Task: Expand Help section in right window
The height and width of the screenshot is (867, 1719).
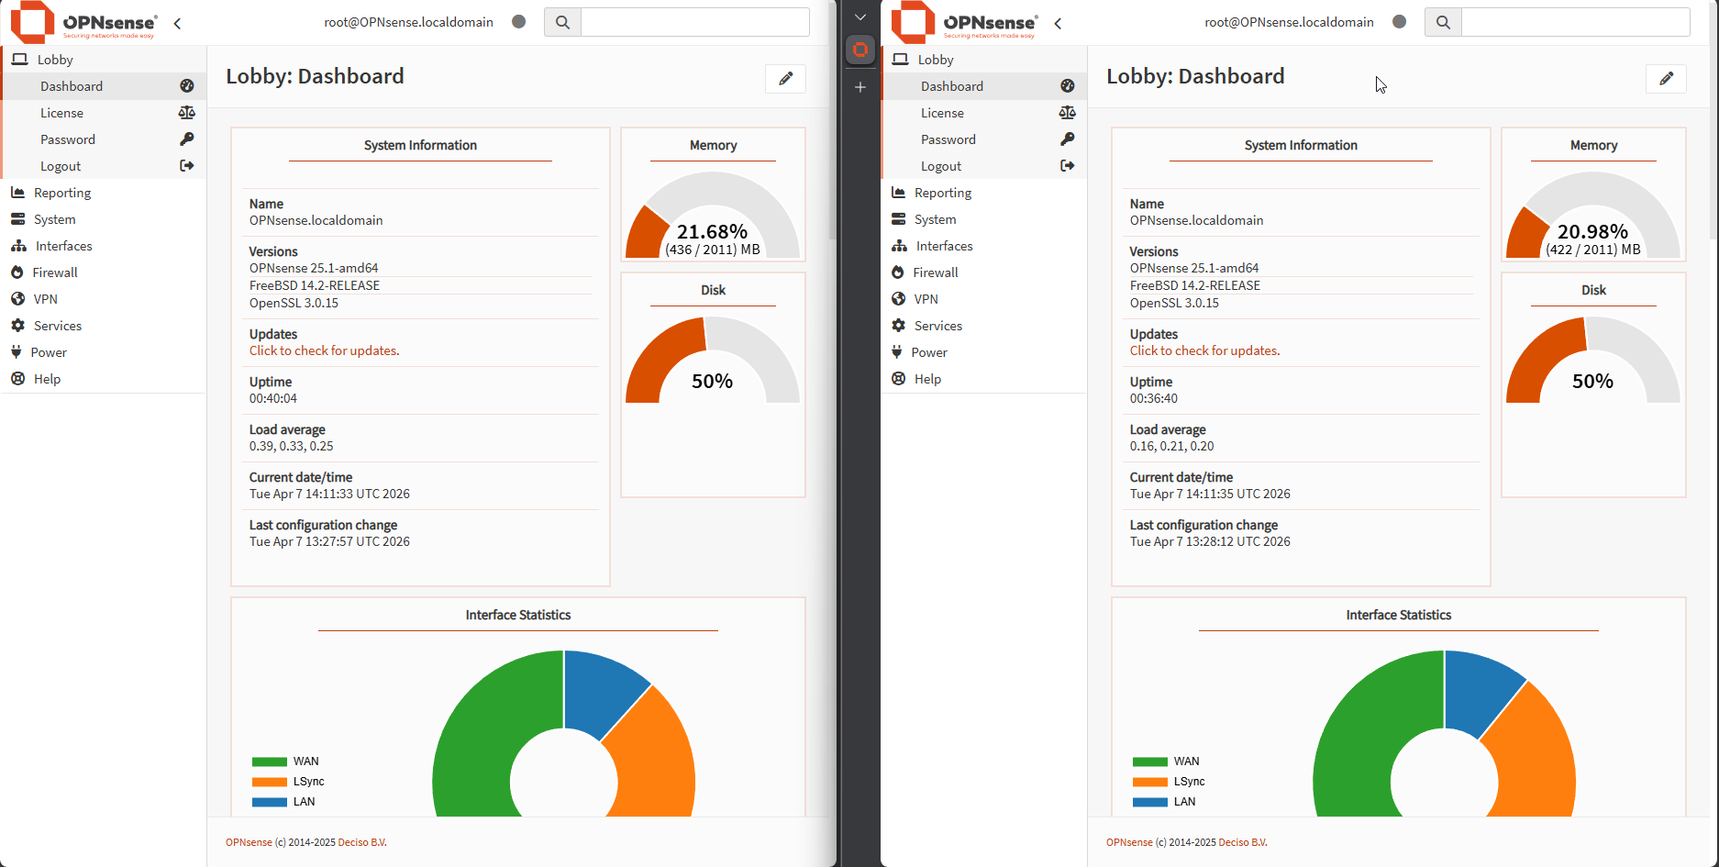Action: [984, 379]
